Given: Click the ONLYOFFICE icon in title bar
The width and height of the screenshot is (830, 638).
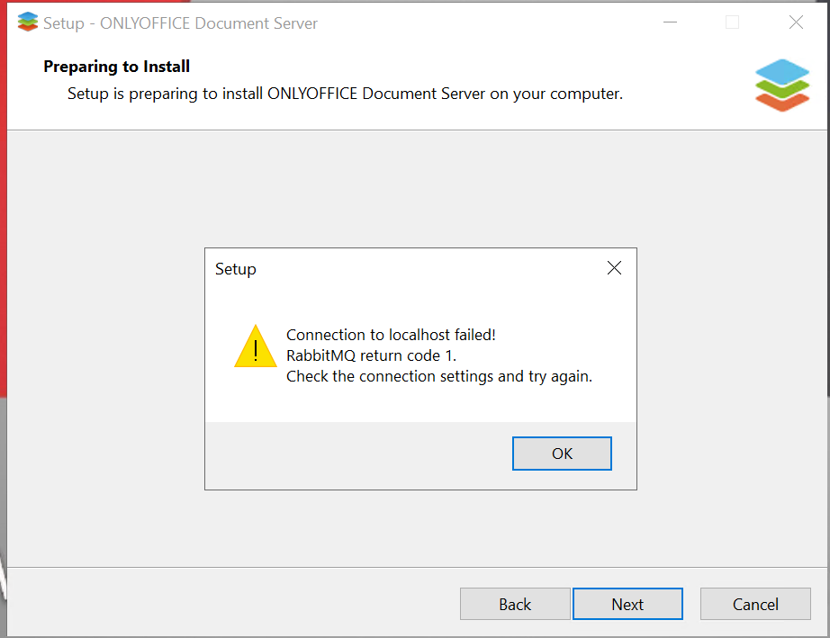Looking at the screenshot, I should click(x=28, y=23).
